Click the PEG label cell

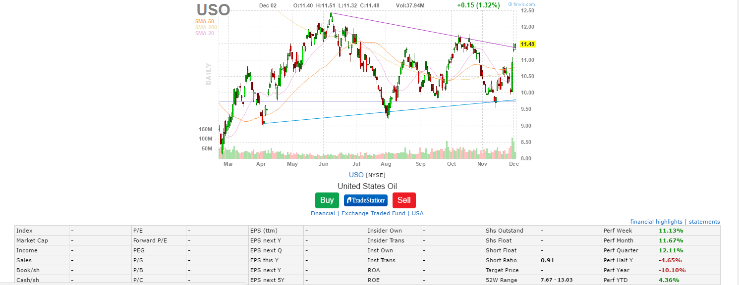[159, 250]
